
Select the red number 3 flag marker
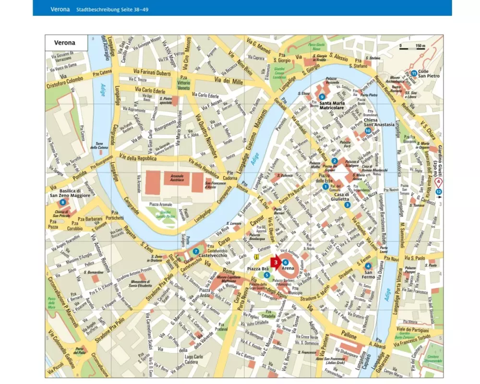point(275,263)
